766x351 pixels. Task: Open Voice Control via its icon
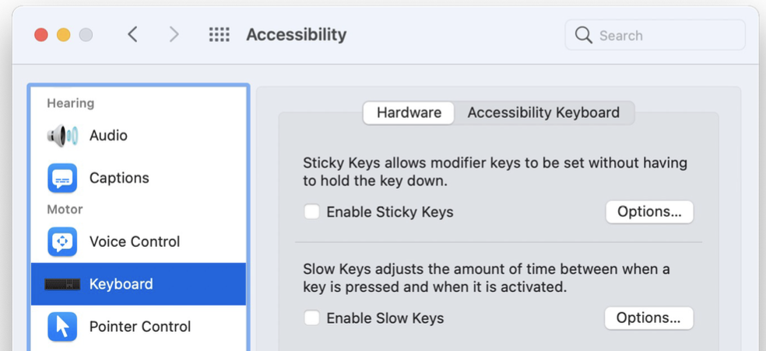(x=62, y=242)
